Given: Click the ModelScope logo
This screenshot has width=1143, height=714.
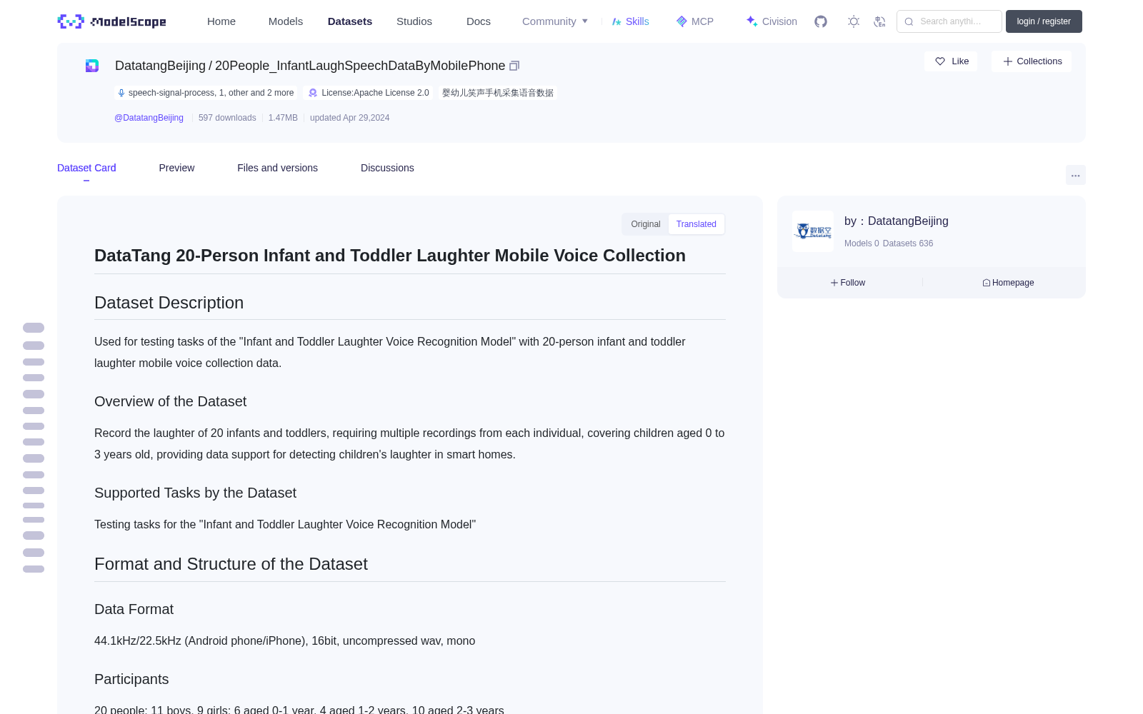Looking at the screenshot, I should point(111,21).
